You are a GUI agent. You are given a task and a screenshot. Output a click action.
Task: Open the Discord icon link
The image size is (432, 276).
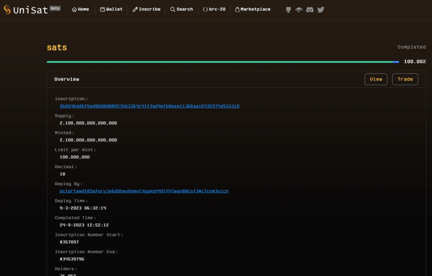(309, 10)
